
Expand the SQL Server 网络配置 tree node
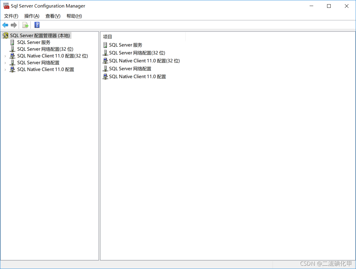(x=5, y=63)
